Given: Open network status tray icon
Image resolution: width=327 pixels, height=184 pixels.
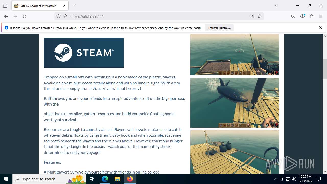Looking at the screenshot, I should coord(288,179).
